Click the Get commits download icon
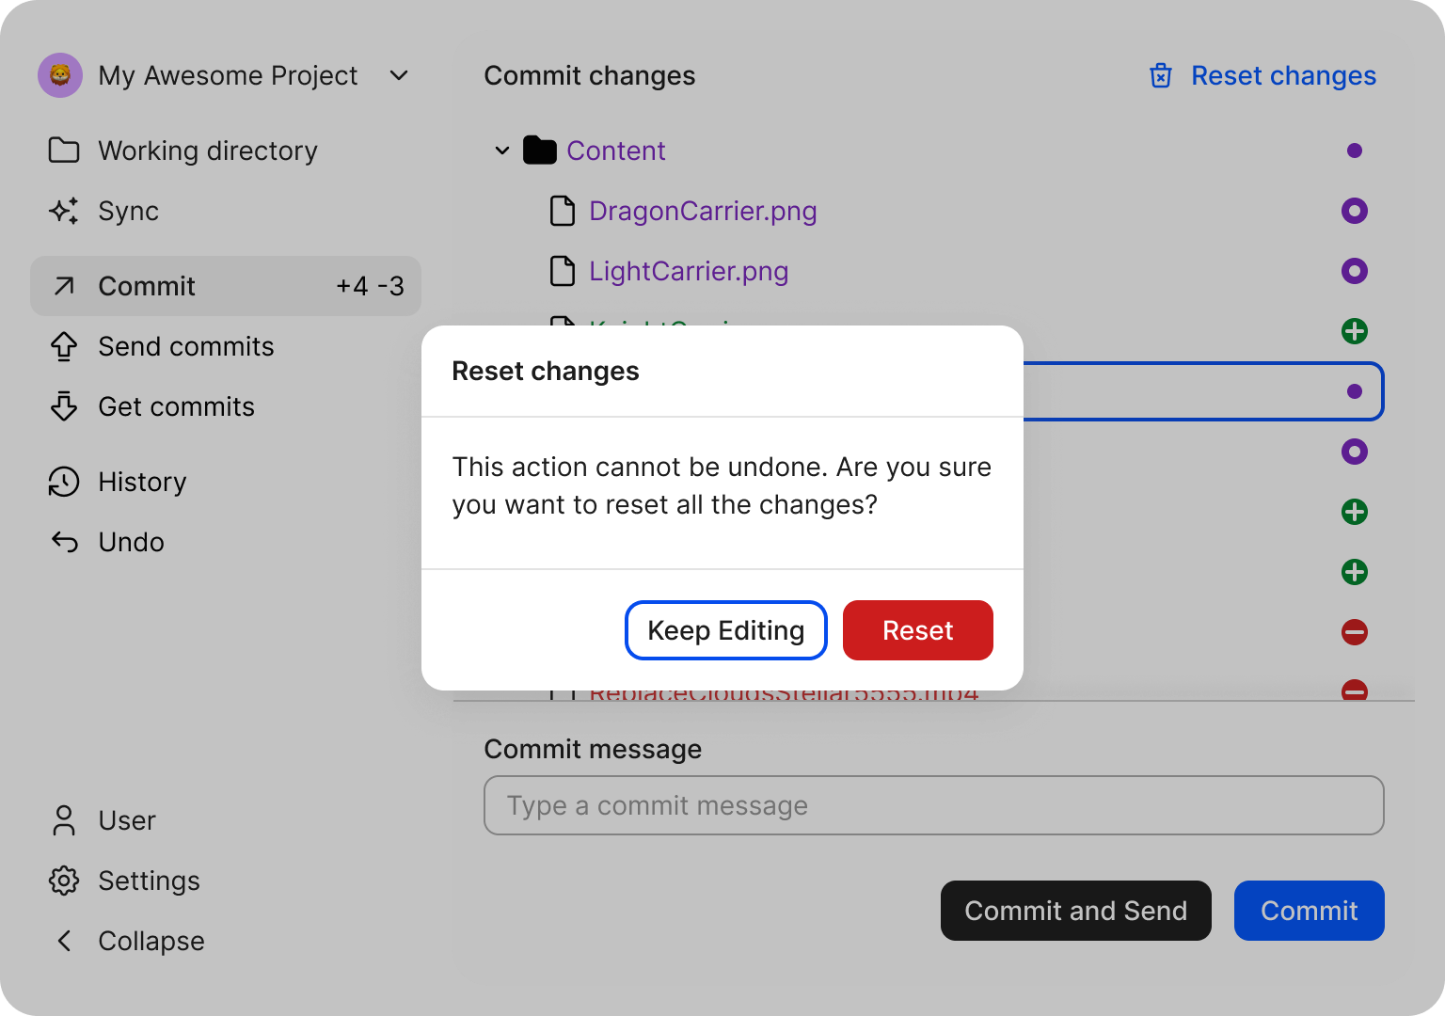Screen dimensions: 1445x1016 point(64,406)
